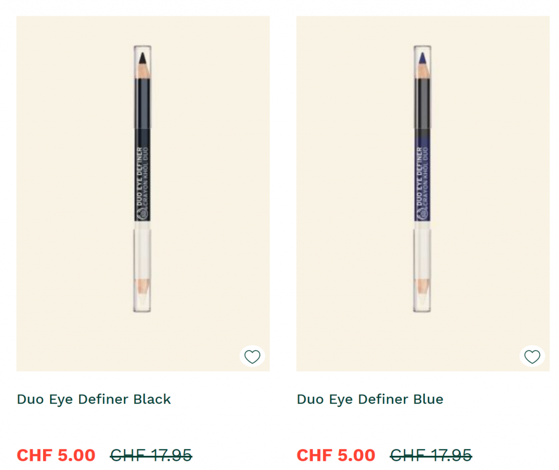Add Duo Eye Definer Black to wishlist

pos(252,357)
